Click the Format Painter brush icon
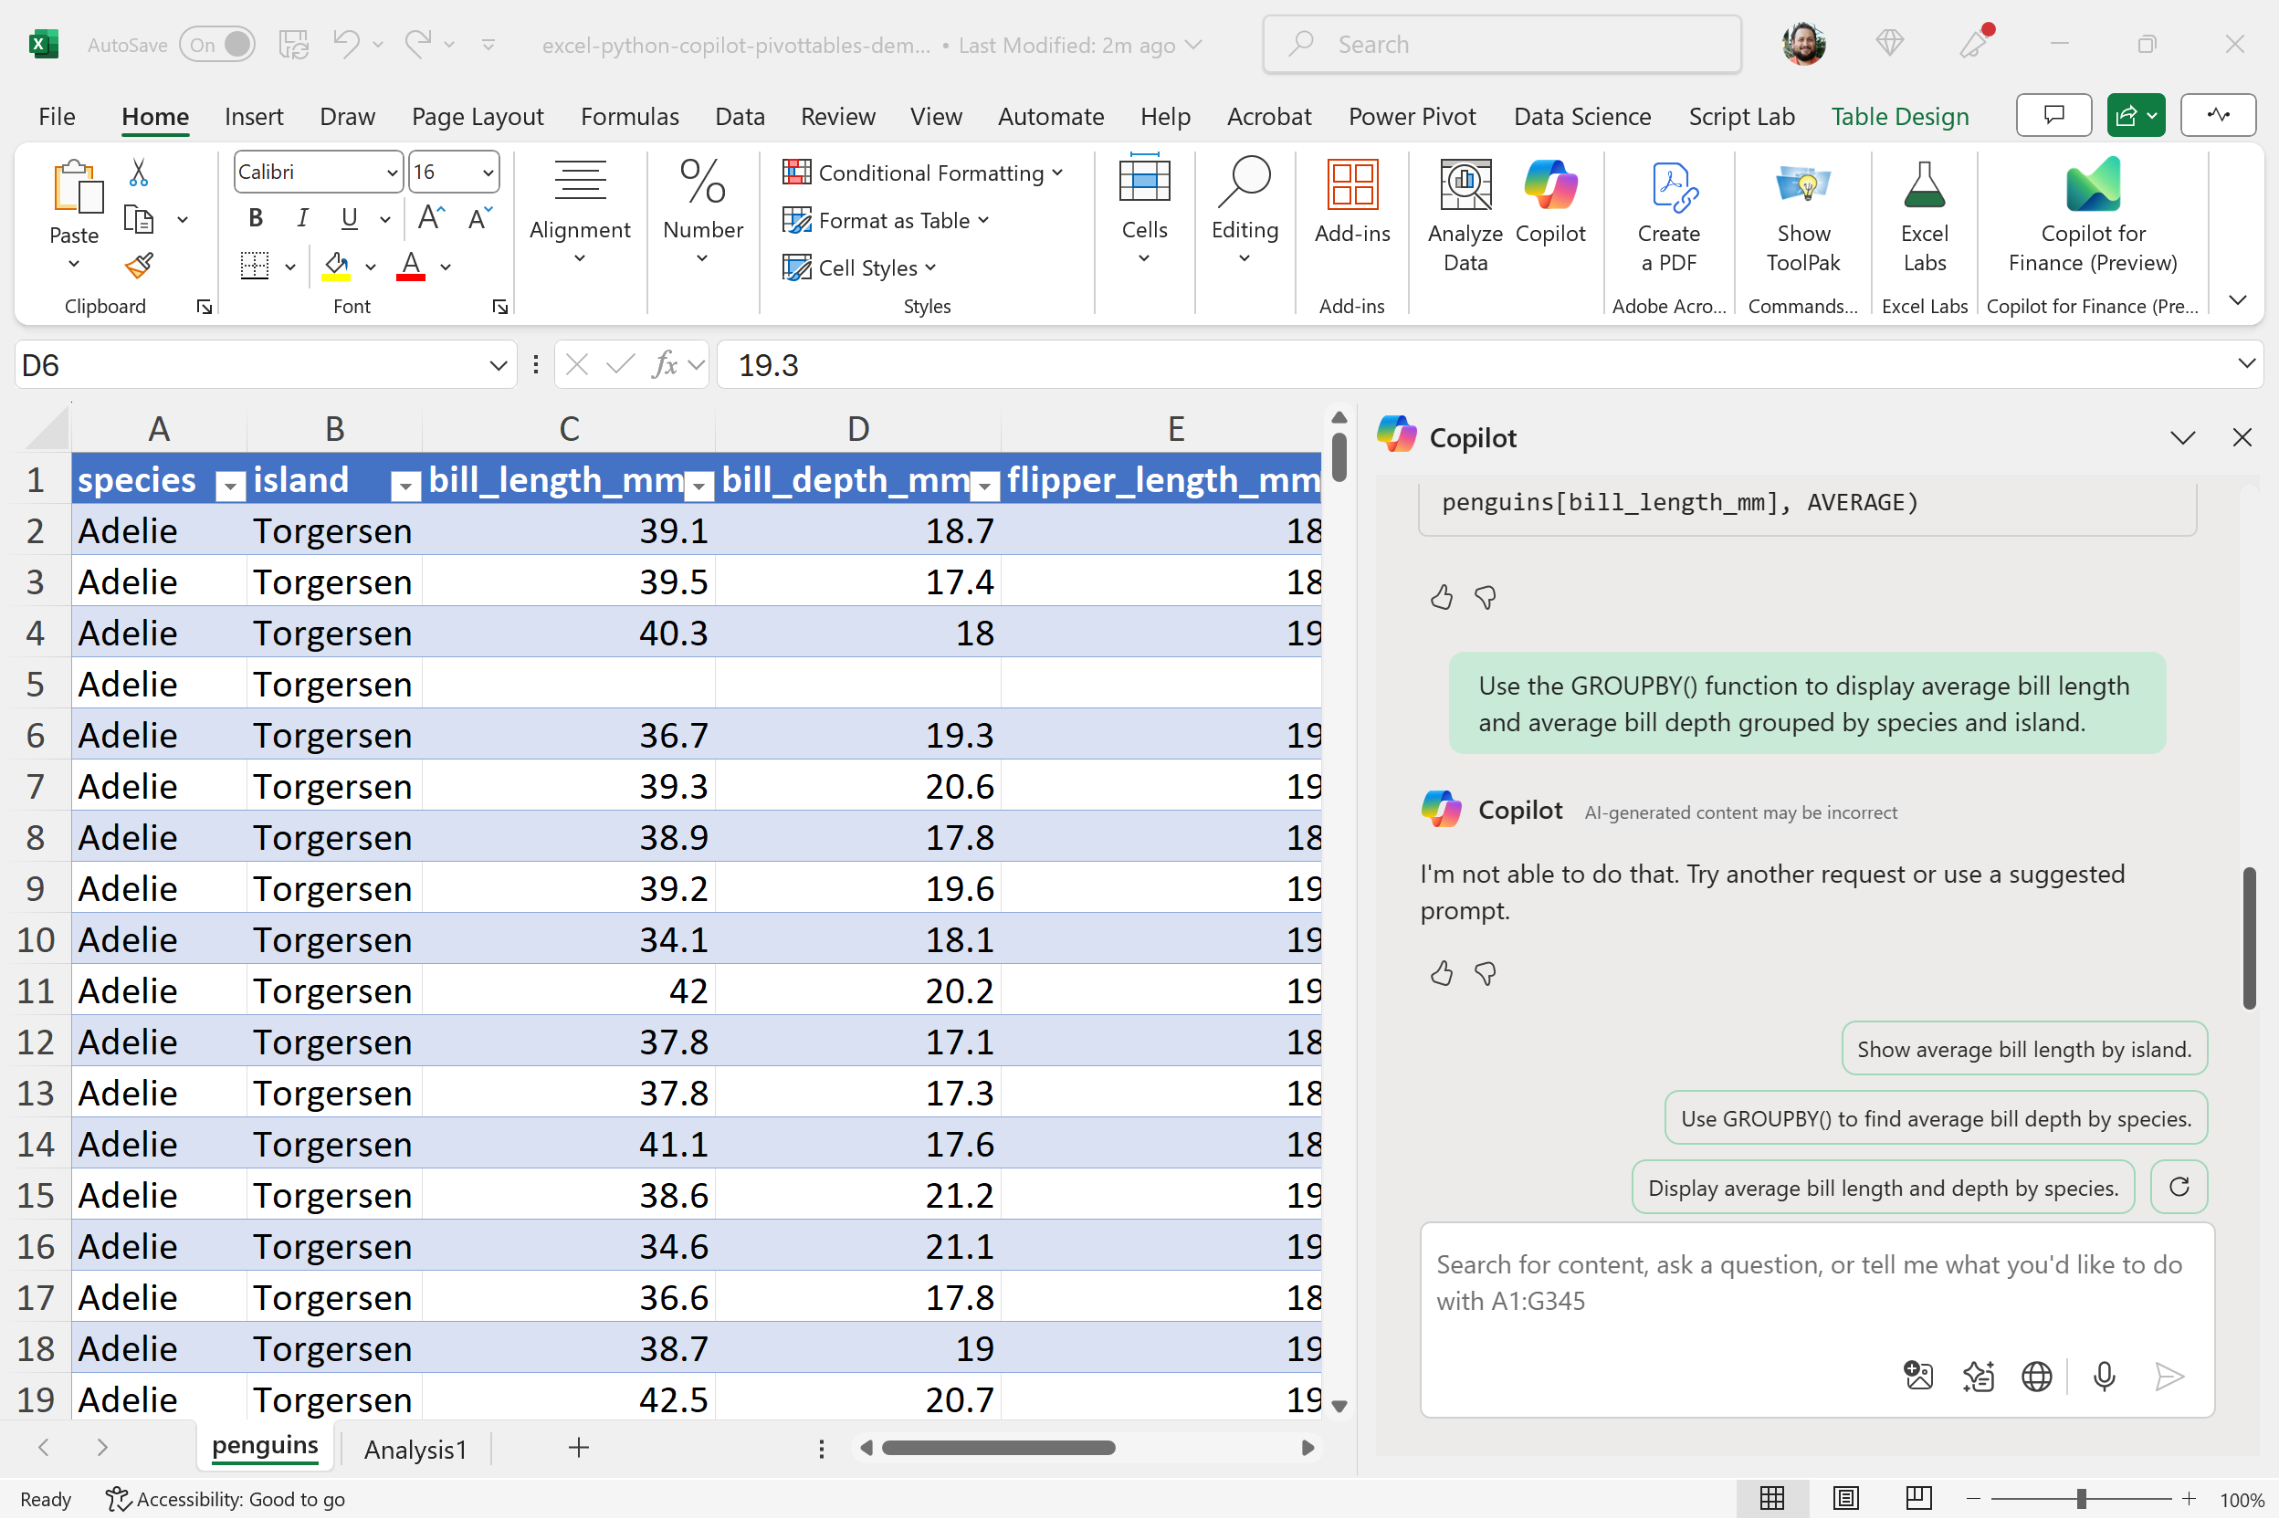The image size is (2279, 1519). tap(139, 265)
